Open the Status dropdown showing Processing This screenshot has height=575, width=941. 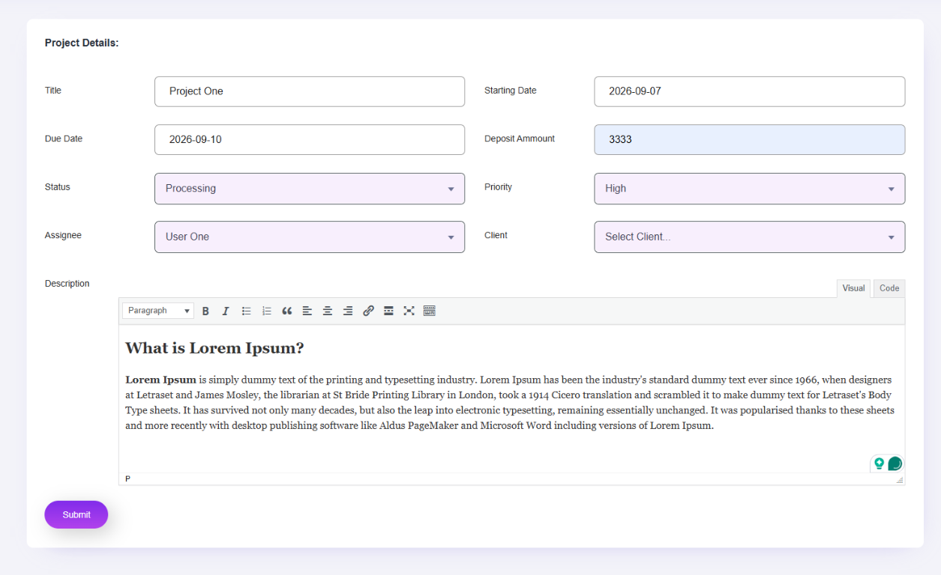pyautogui.click(x=310, y=189)
